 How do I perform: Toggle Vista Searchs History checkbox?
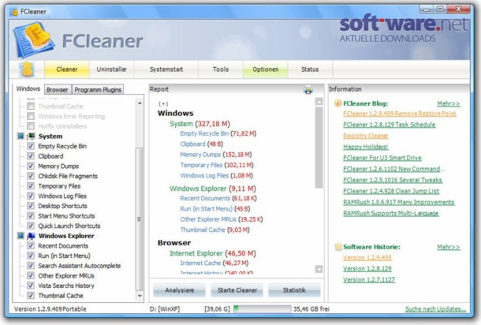click(x=31, y=285)
